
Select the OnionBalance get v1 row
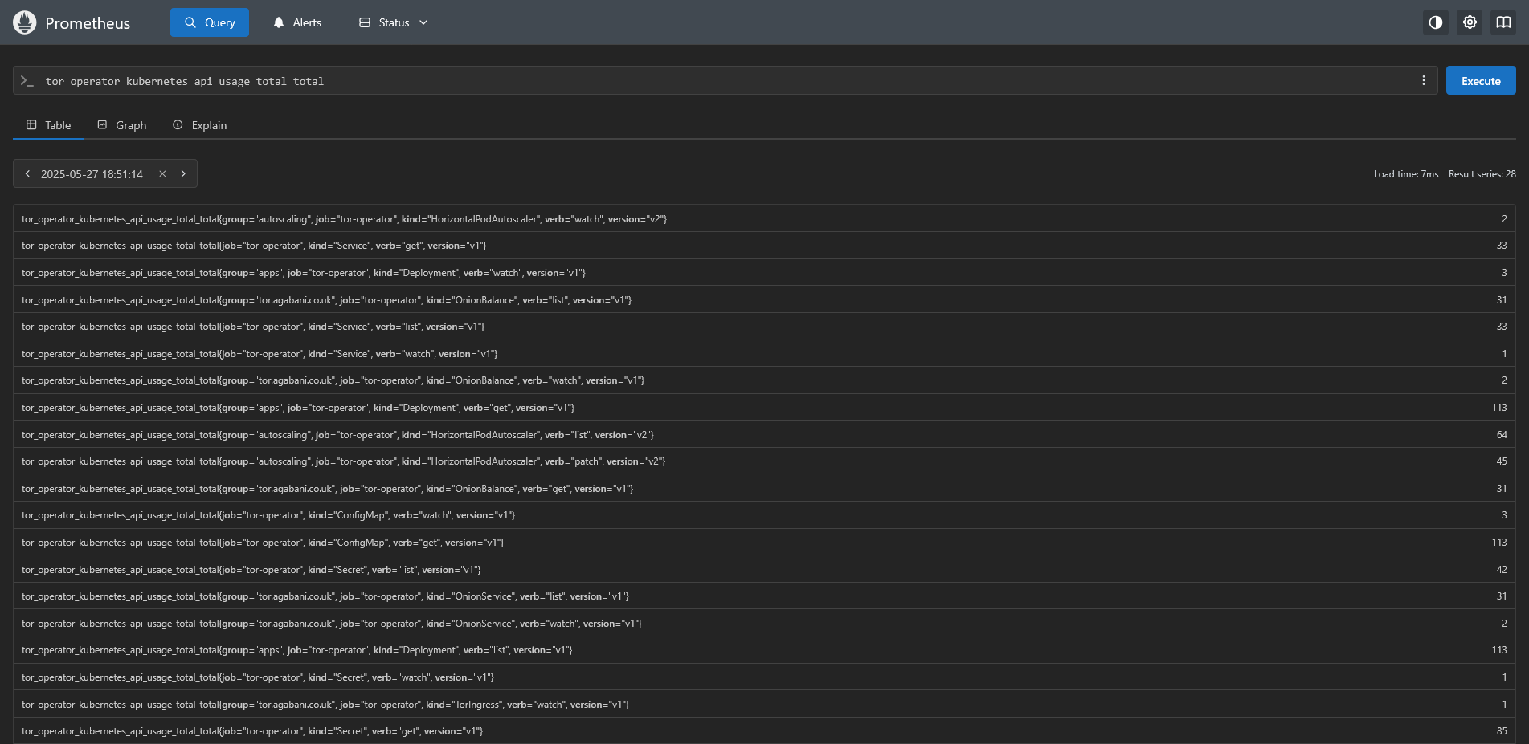[764, 488]
